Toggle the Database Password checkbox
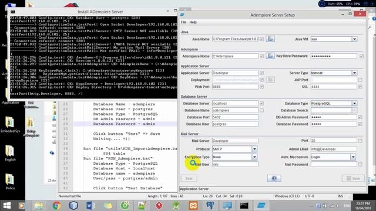Image resolution: width=376 pixels, height=211 pixels. 360,124
